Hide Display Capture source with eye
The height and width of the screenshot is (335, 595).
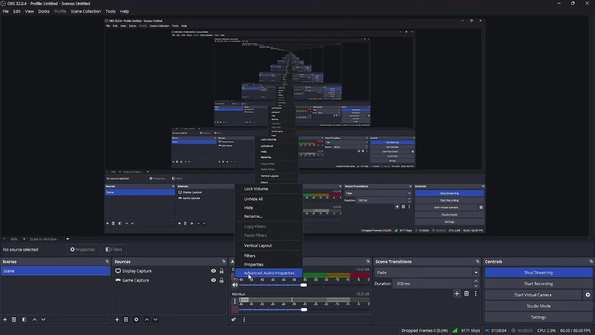(x=213, y=271)
